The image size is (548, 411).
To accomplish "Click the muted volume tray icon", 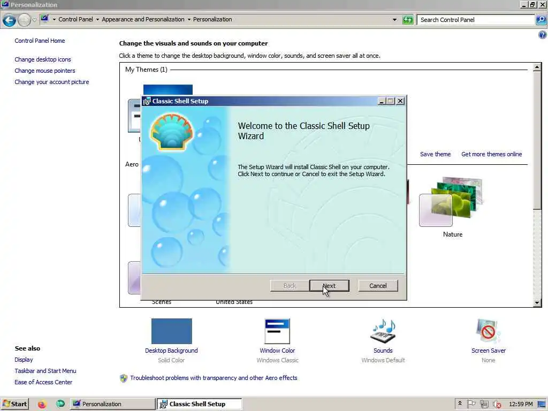I will click(x=497, y=405).
